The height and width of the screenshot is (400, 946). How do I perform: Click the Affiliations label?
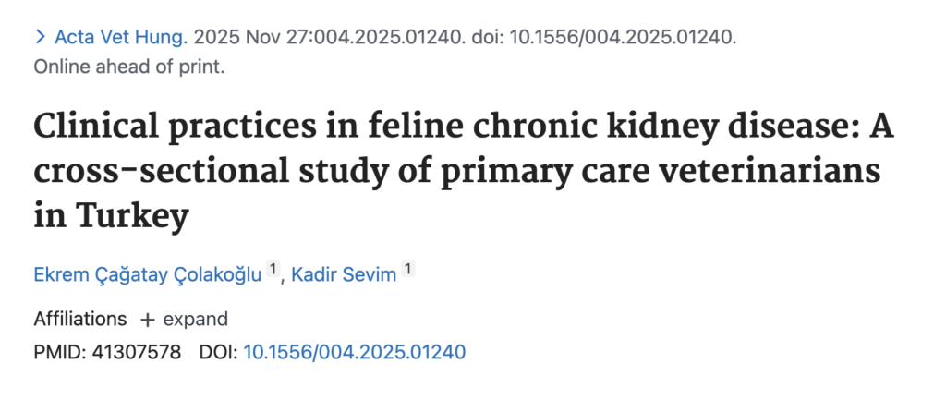pyautogui.click(x=80, y=320)
